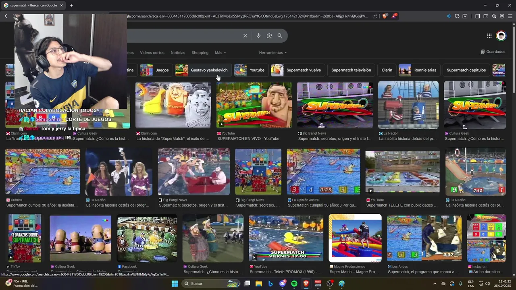The height and width of the screenshot is (290, 516).
Task: Click the Windows Start button
Action: [175, 284]
